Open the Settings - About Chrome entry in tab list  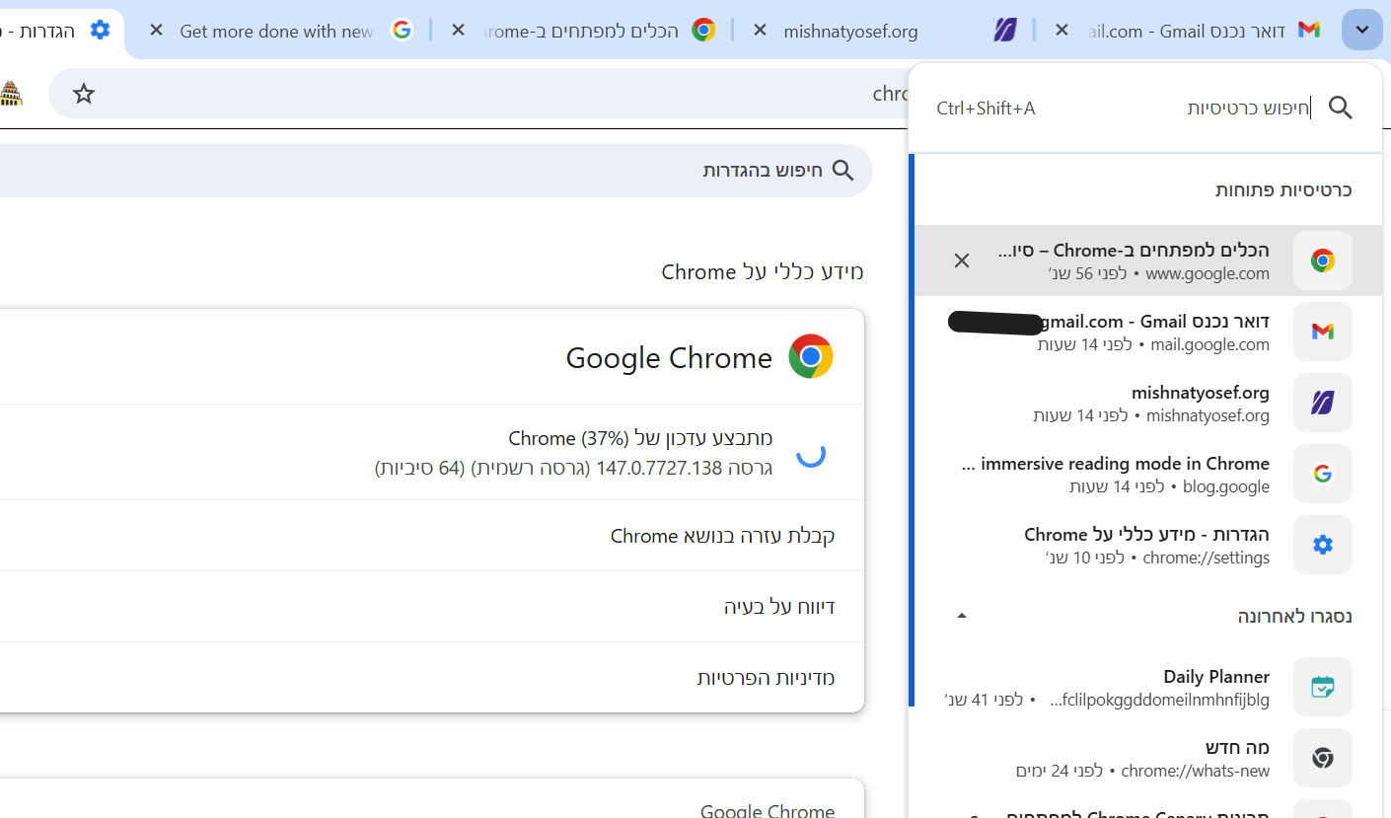pos(1148,545)
